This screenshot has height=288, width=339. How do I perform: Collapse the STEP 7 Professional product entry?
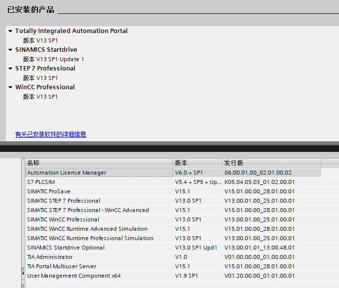[x=10, y=69]
